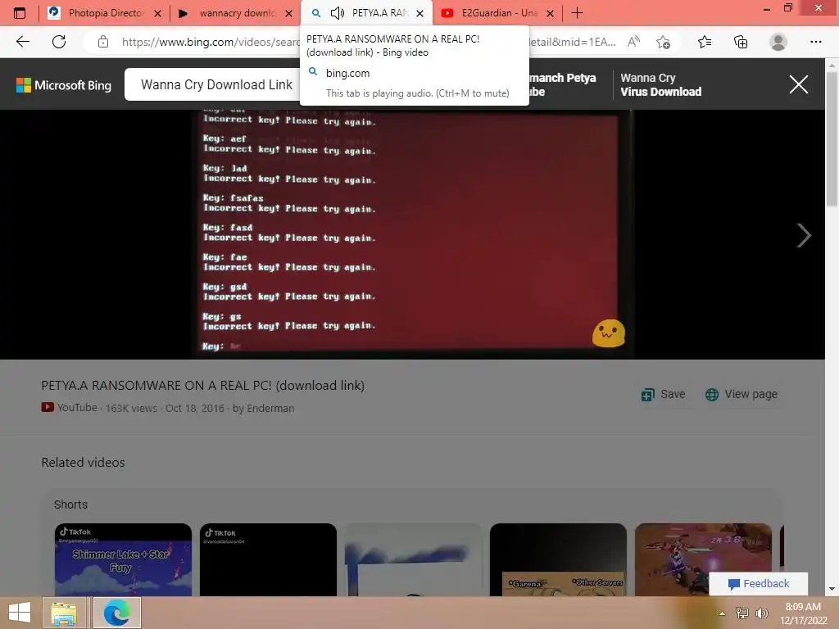This screenshot has height=629, width=839.
Task: Refresh the current page
Action: pyautogui.click(x=59, y=42)
